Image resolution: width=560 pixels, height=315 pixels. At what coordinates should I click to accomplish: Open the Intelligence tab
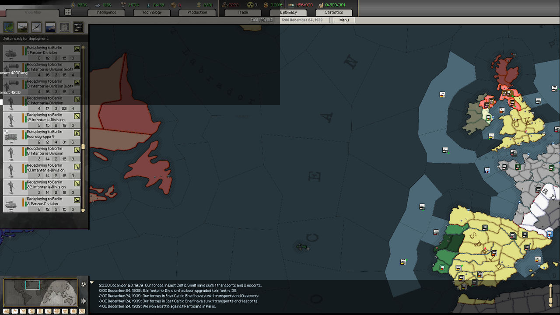(106, 13)
